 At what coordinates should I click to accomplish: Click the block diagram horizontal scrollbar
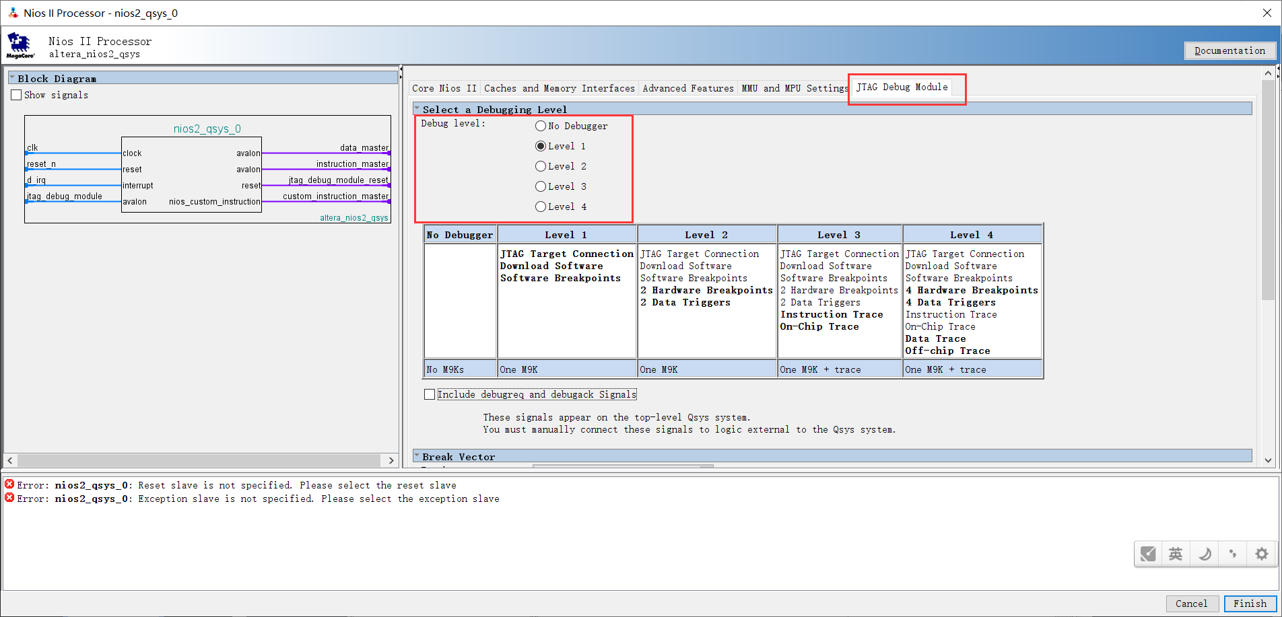[199, 460]
